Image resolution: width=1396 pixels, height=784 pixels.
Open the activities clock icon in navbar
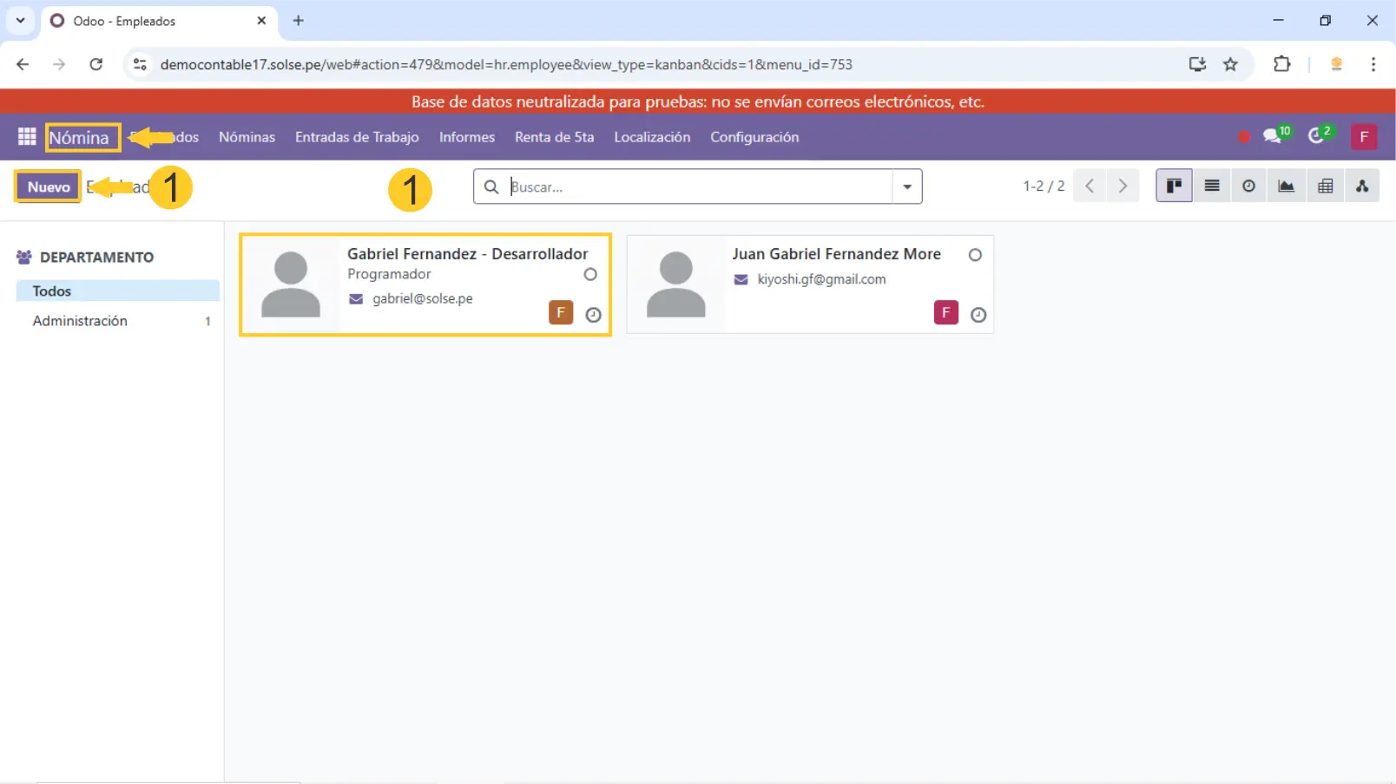(1317, 136)
